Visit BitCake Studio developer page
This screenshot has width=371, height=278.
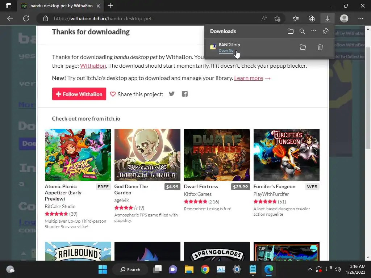[60, 206]
